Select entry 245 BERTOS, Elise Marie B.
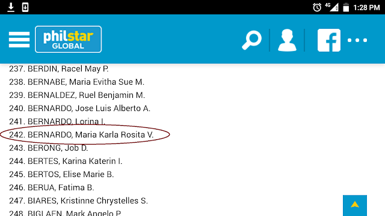The height and width of the screenshot is (216, 385). tap(61, 175)
